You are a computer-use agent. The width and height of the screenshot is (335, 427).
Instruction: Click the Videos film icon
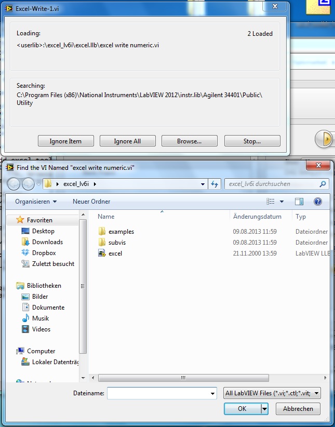25,329
